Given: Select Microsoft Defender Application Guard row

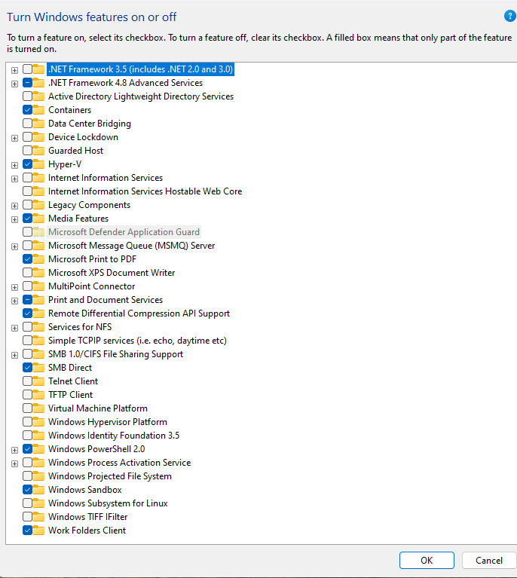Looking at the screenshot, I should click(124, 232).
